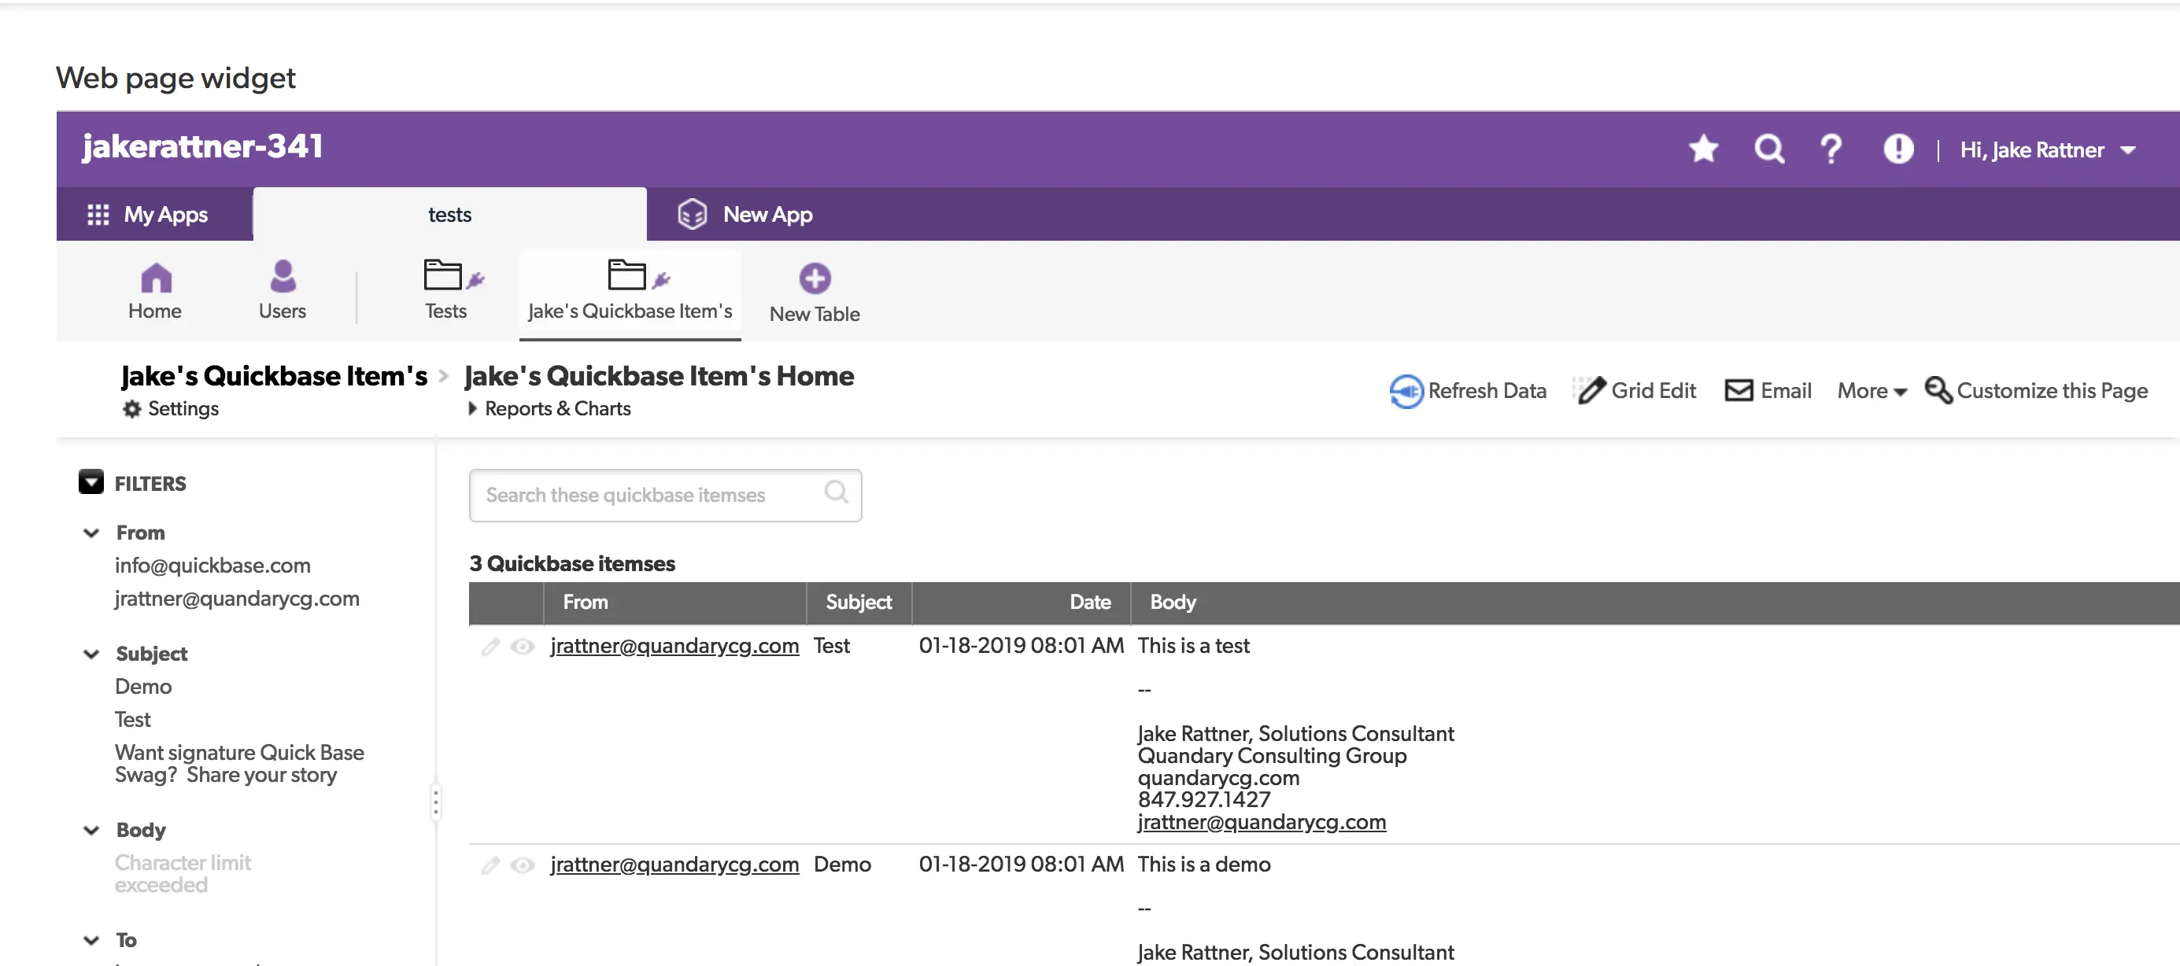This screenshot has height=966, width=2180.
Task: Select the tests app tab
Action: [x=449, y=214]
